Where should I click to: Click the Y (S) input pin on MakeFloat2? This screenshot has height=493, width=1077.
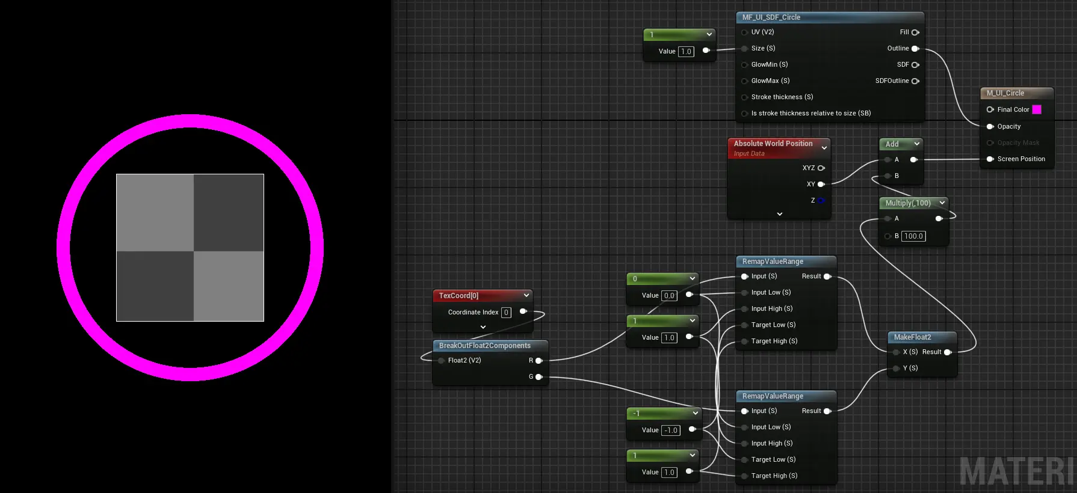point(896,369)
